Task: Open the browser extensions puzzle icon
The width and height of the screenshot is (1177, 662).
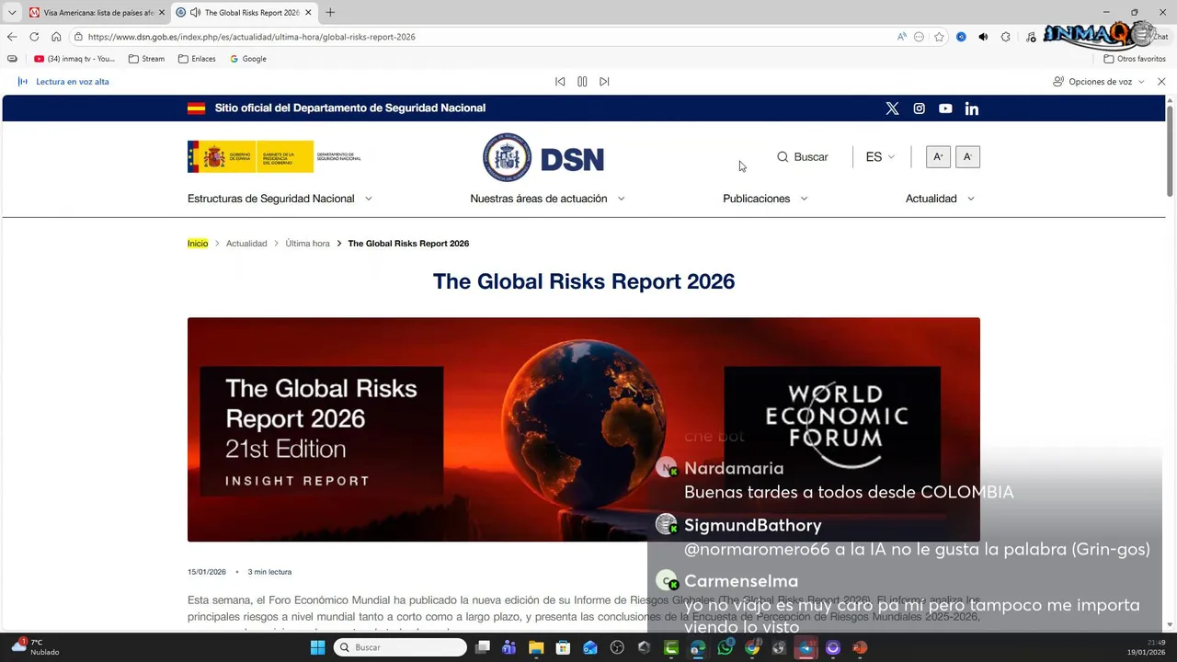Action: (1005, 37)
